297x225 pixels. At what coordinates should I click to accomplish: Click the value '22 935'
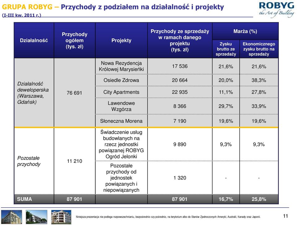(180, 92)
